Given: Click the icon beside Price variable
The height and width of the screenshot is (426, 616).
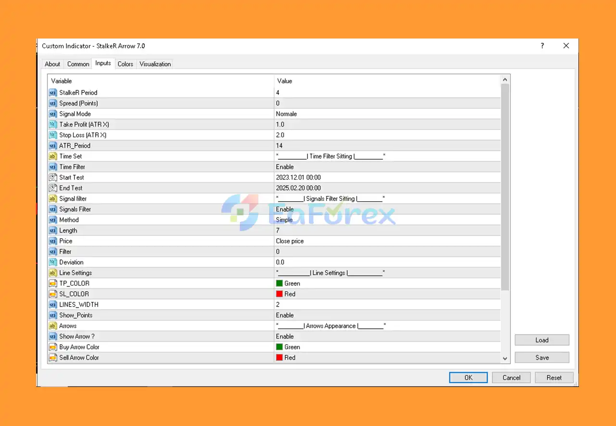Looking at the screenshot, I should tap(53, 241).
